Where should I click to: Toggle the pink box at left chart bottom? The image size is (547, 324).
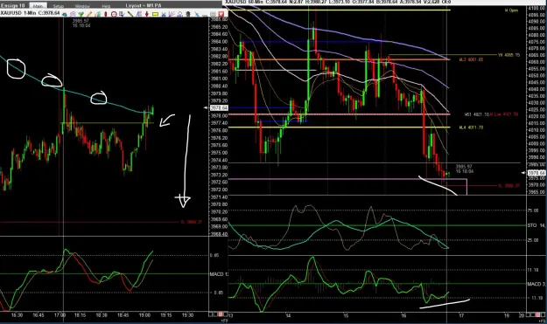click(221, 314)
